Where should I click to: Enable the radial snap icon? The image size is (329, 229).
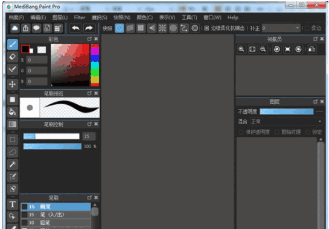162,28
